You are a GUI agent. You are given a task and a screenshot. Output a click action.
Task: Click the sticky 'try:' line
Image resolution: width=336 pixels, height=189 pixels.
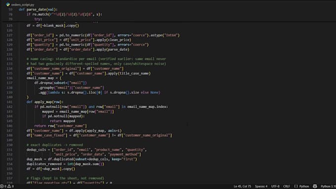tap(38, 19)
